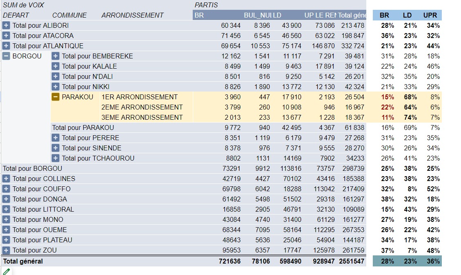This screenshot has height=275, width=461.
Task: Click the UPR percentage column header
Action: (x=430, y=15)
